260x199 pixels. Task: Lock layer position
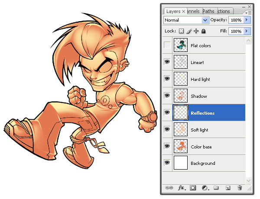coord(196,31)
